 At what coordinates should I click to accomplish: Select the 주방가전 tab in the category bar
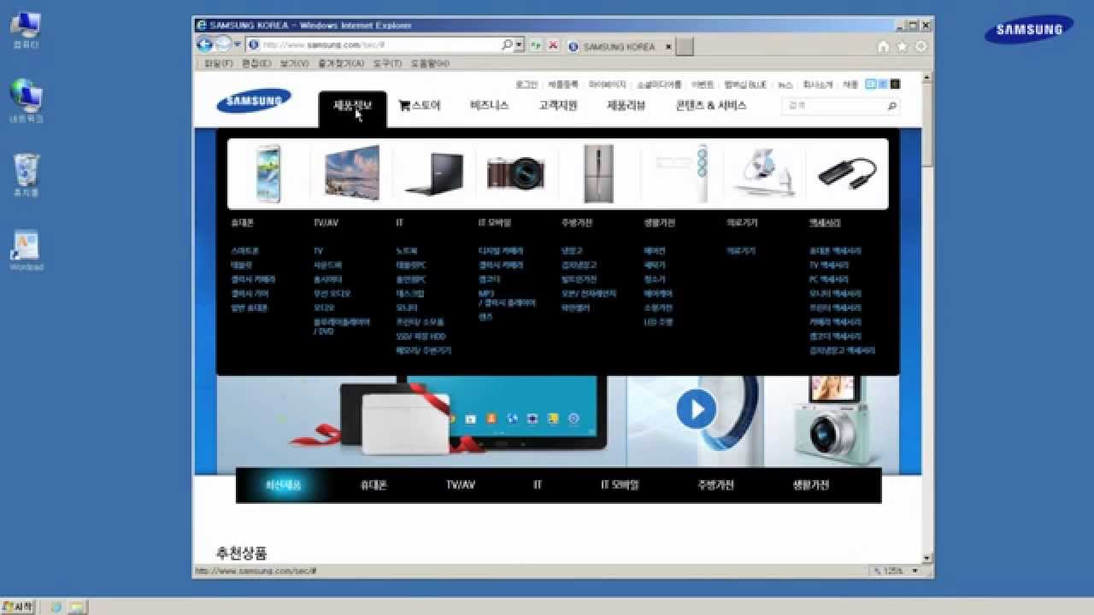(715, 485)
